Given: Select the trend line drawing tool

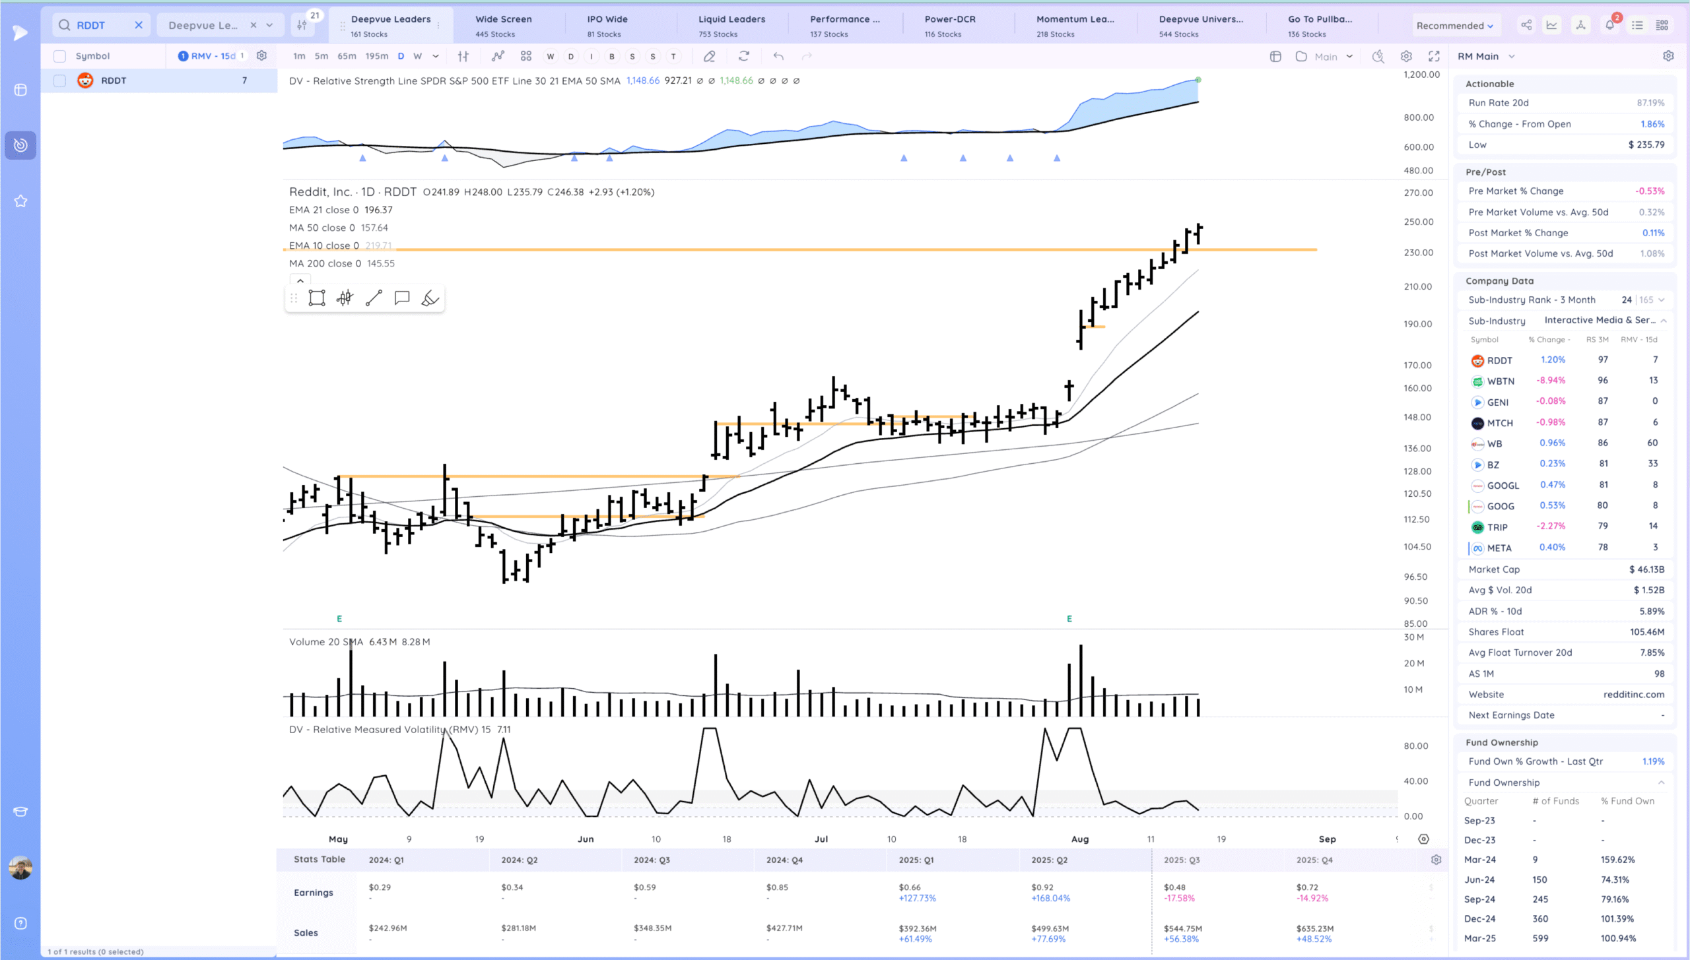Looking at the screenshot, I should click(374, 298).
